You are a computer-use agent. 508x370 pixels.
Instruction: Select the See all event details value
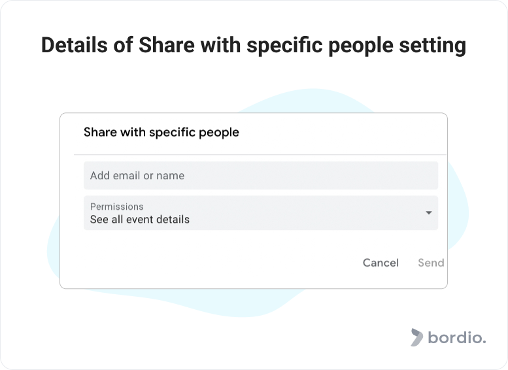(140, 220)
